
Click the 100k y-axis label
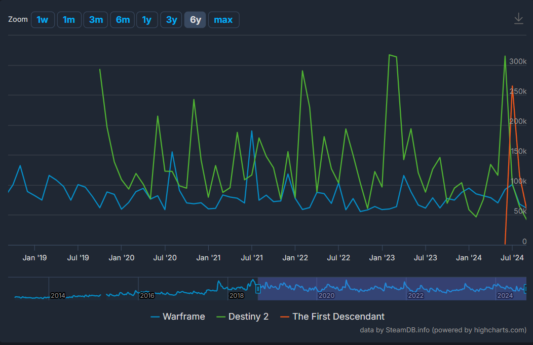pyautogui.click(x=518, y=181)
